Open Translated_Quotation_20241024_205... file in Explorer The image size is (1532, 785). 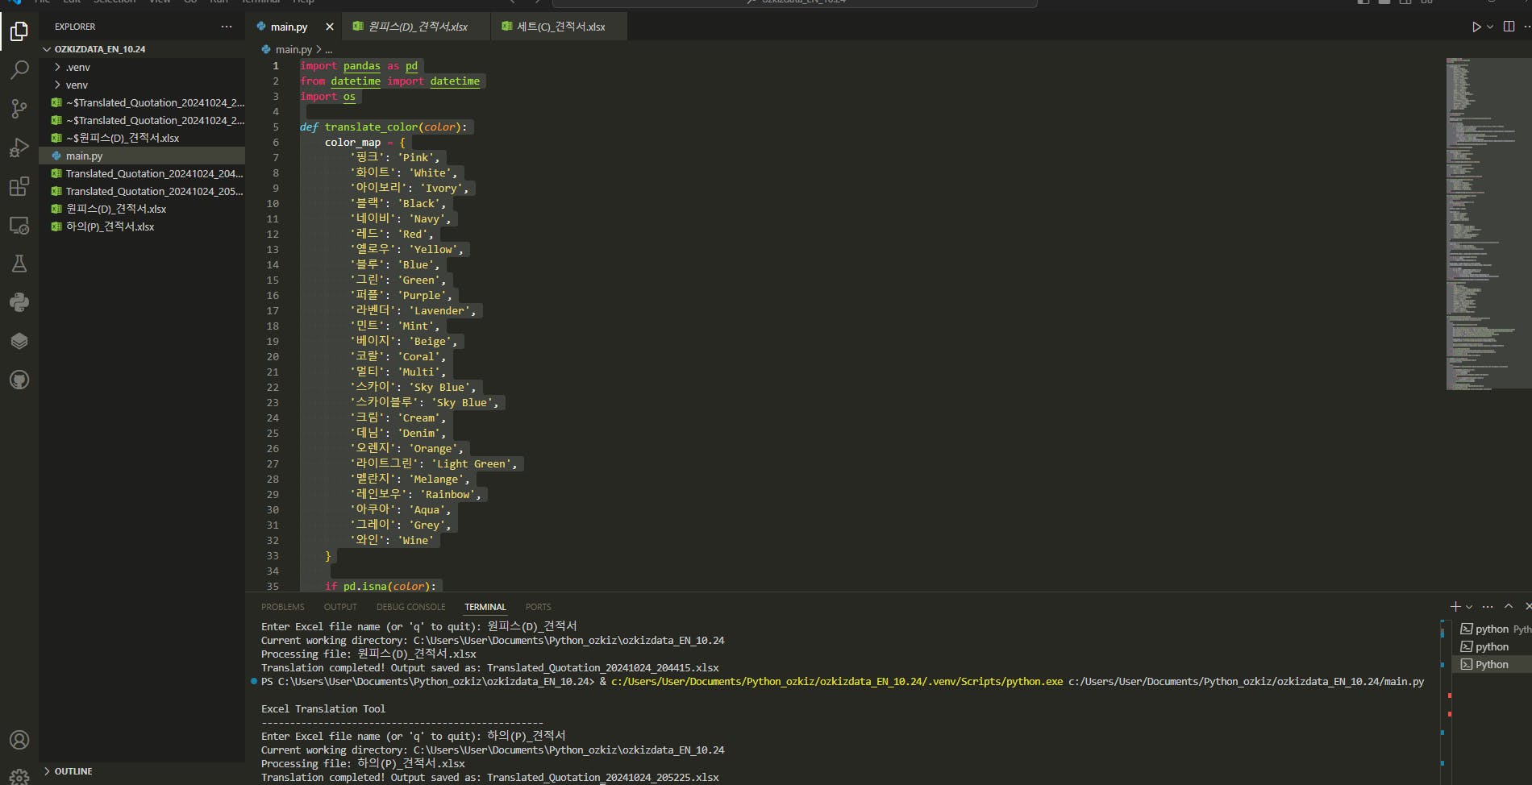point(142,191)
